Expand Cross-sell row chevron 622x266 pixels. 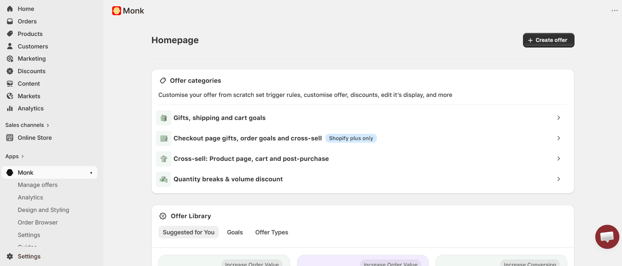pyautogui.click(x=559, y=159)
